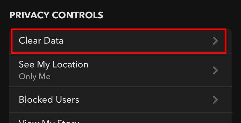Click the chevron arrow beside Clear Data
Screen dimensions: 241x123
coord(215,41)
